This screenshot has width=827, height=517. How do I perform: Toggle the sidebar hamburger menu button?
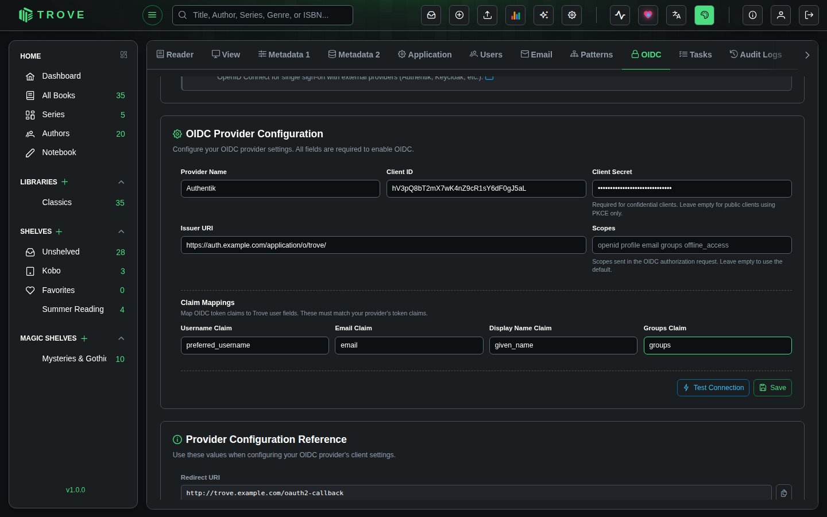click(152, 15)
